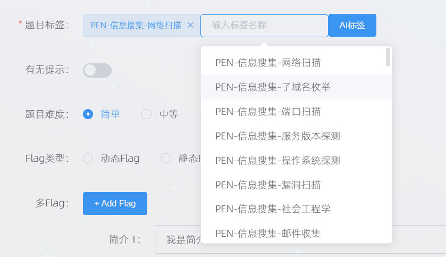The image size is (446, 257).
Task: Remove the PEN-信息搜集-网络扫描 tag
Action: point(191,26)
